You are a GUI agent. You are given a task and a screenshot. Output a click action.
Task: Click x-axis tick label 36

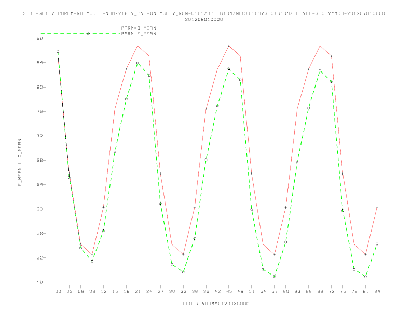195,291
